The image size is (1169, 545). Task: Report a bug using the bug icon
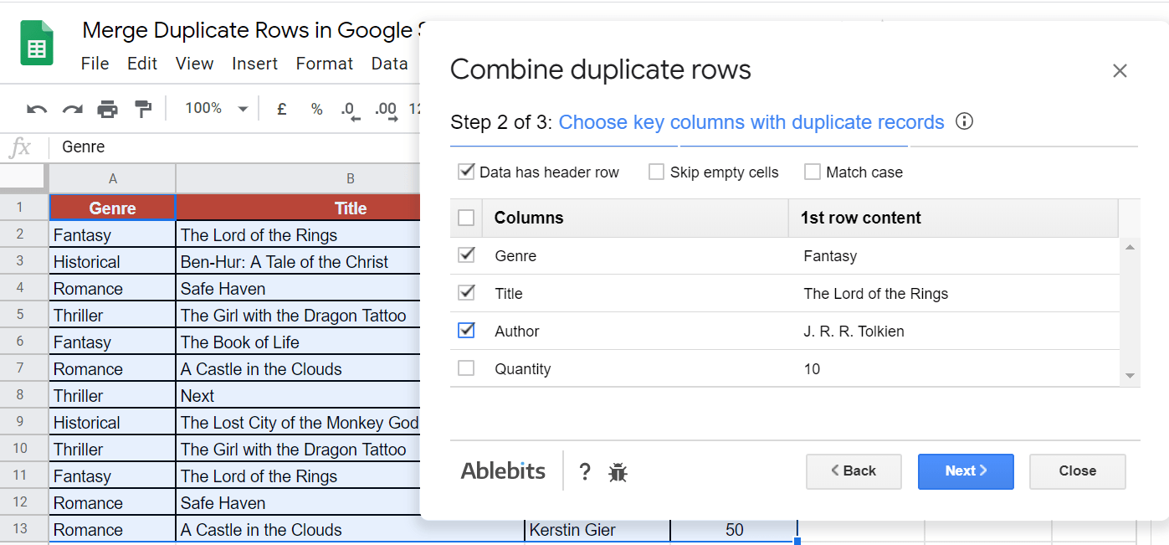618,471
